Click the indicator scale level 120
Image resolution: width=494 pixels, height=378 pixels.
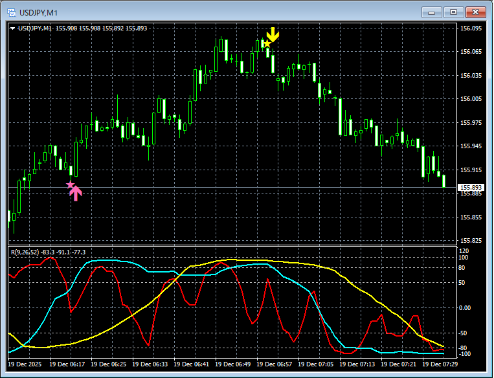click(x=464, y=250)
